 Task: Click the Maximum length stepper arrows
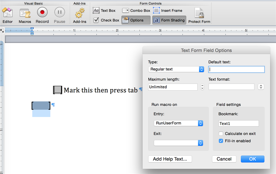pos(202,87)
